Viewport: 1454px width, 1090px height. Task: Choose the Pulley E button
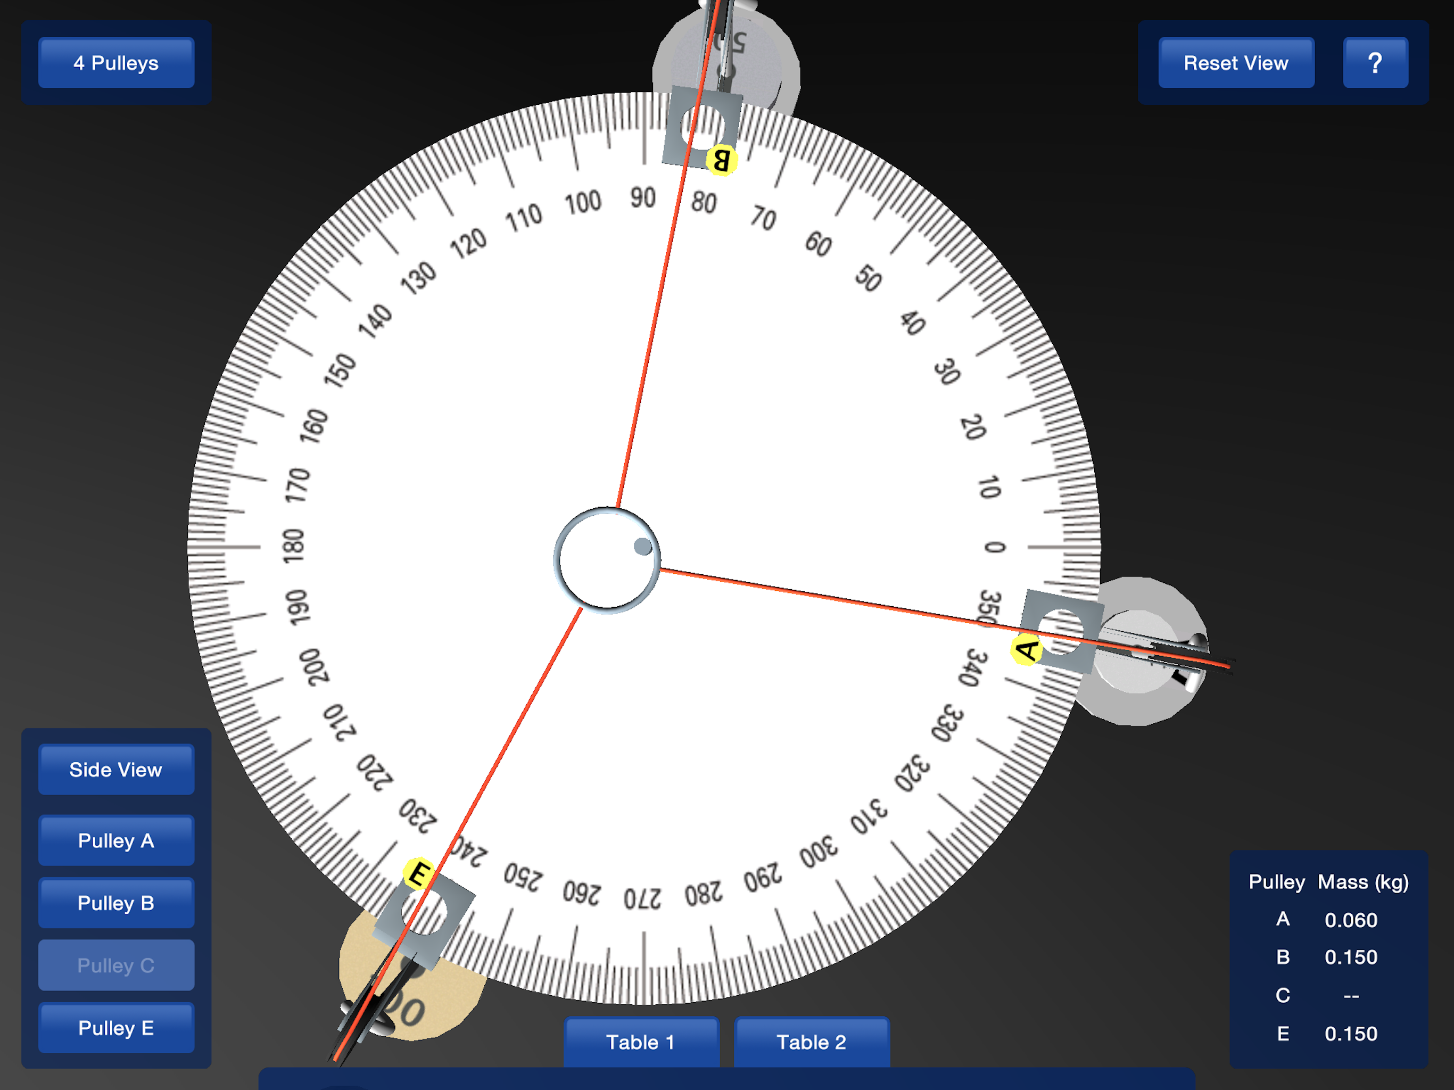click(117, 1028)
